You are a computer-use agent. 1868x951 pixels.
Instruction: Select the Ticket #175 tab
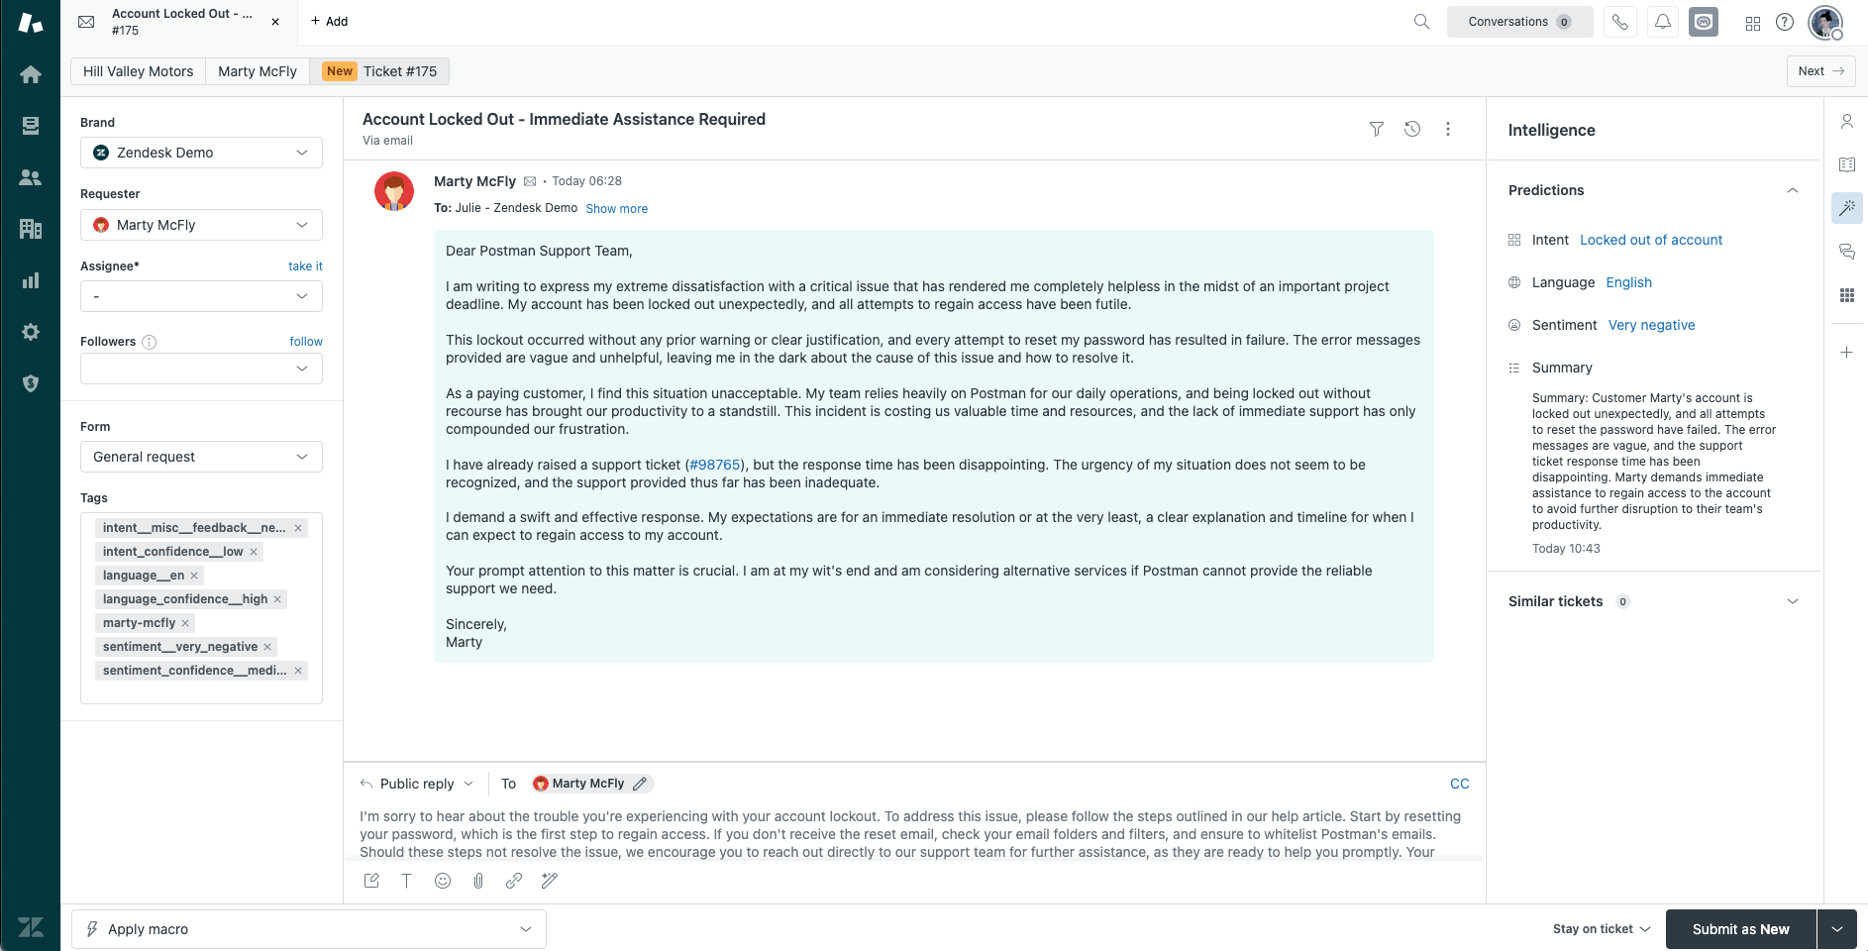tap(379, 71)
